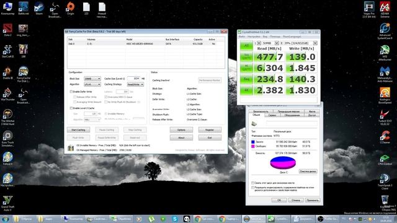The image size is (397, 223).
Task: Click the Exit button in FancyCache
Action: 210,138
